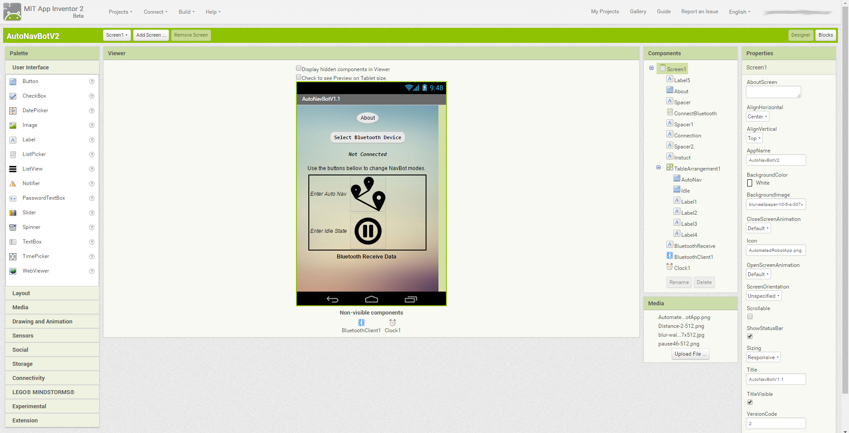Screen dimensions: 849x433
Task: Select the PasswordTextBox palette icon
Action: click(x=13, y=198)
